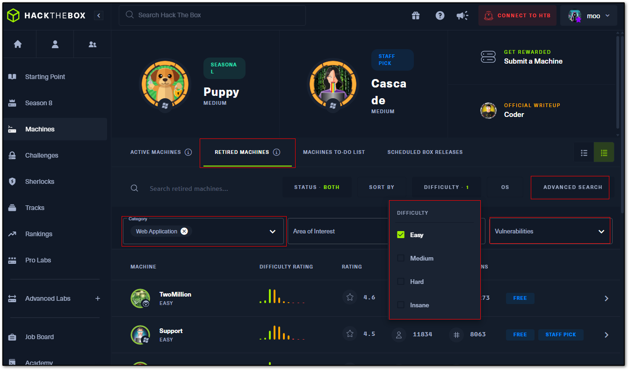Open Job Board in the sidebar
Screen dimensions: 629x370
pyautogui.click(x=55, y=337)
